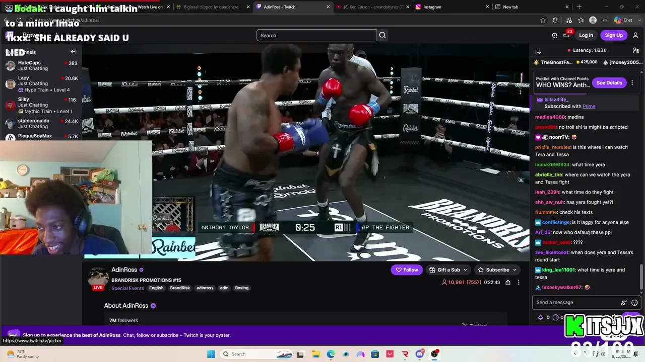Open notifications inbox with 33 badge
The height and width of the screenshot is (362, 645).
click(x=566, y=35)
